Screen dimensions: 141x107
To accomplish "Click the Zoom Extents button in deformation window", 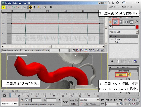I will coord(78,50).
